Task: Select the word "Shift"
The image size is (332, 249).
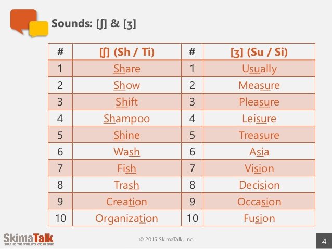Action: [126, 102]
